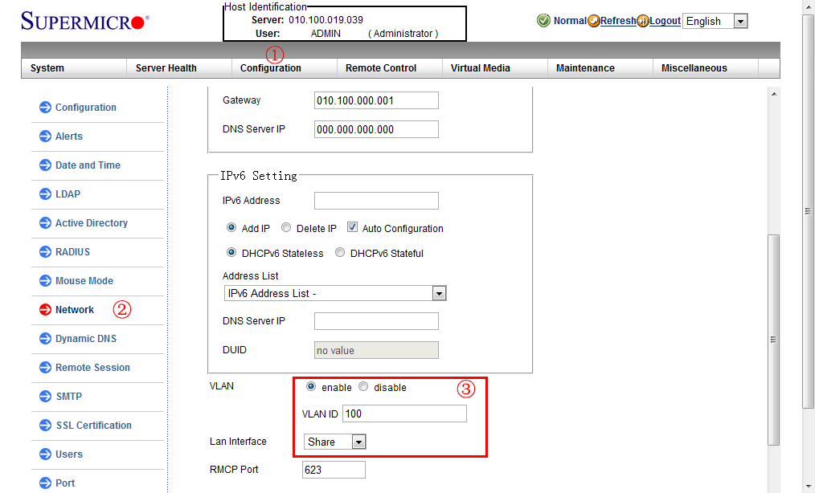Select DHCPv6 Stateless option

(231, 252)
